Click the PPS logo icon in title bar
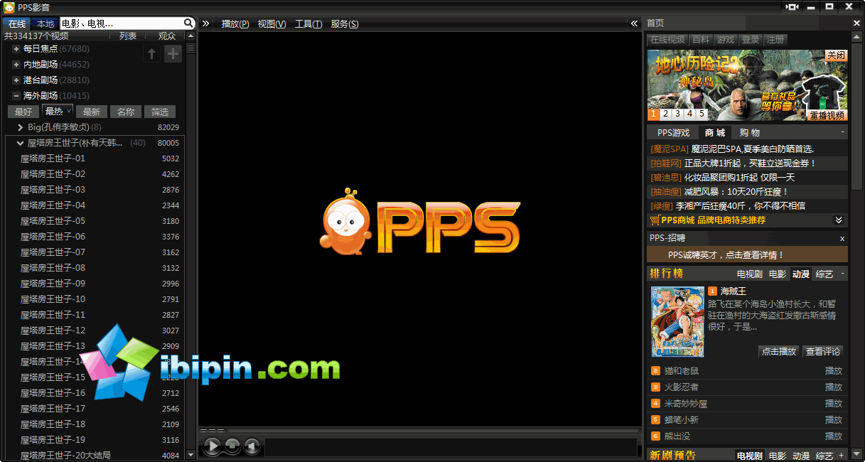This screenshot has height=462, width=865. [x=9, y=7]
